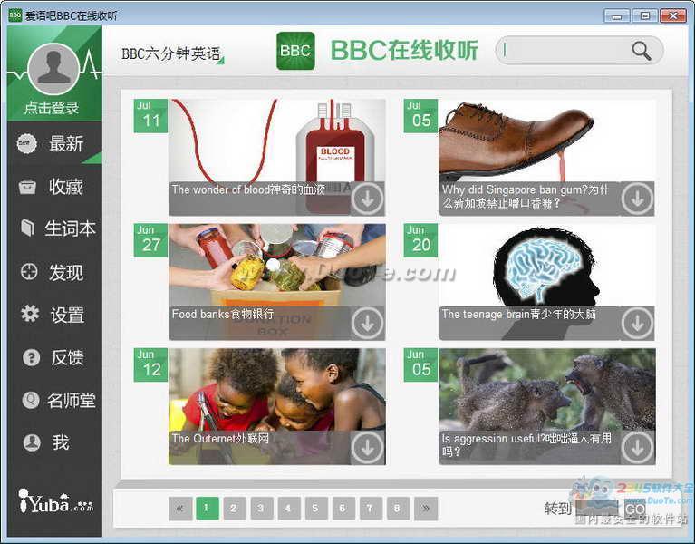Image resolution: width=695 pixels, height=544 pixels.
Task: Click the 最新 badge icon
Action: (26, 143)
